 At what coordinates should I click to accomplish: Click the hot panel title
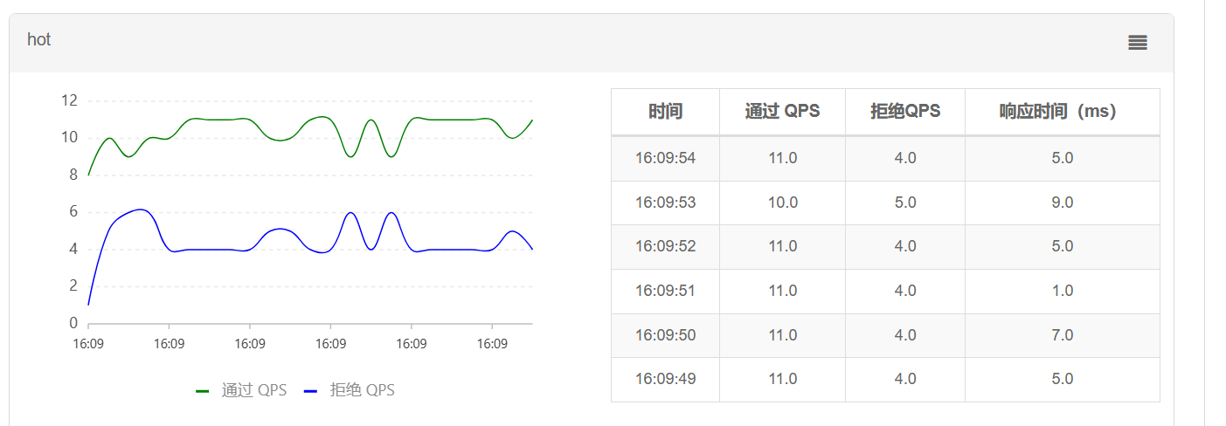point(39,40)
